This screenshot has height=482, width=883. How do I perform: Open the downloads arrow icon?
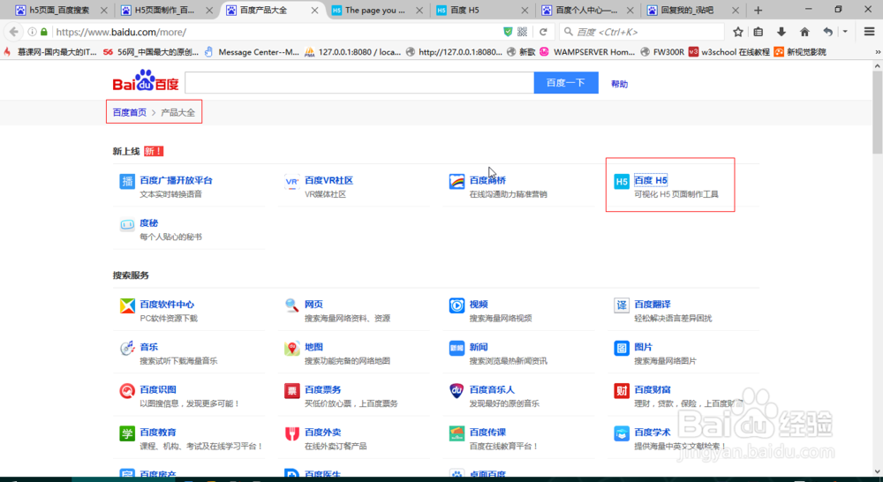coord(781,32)
